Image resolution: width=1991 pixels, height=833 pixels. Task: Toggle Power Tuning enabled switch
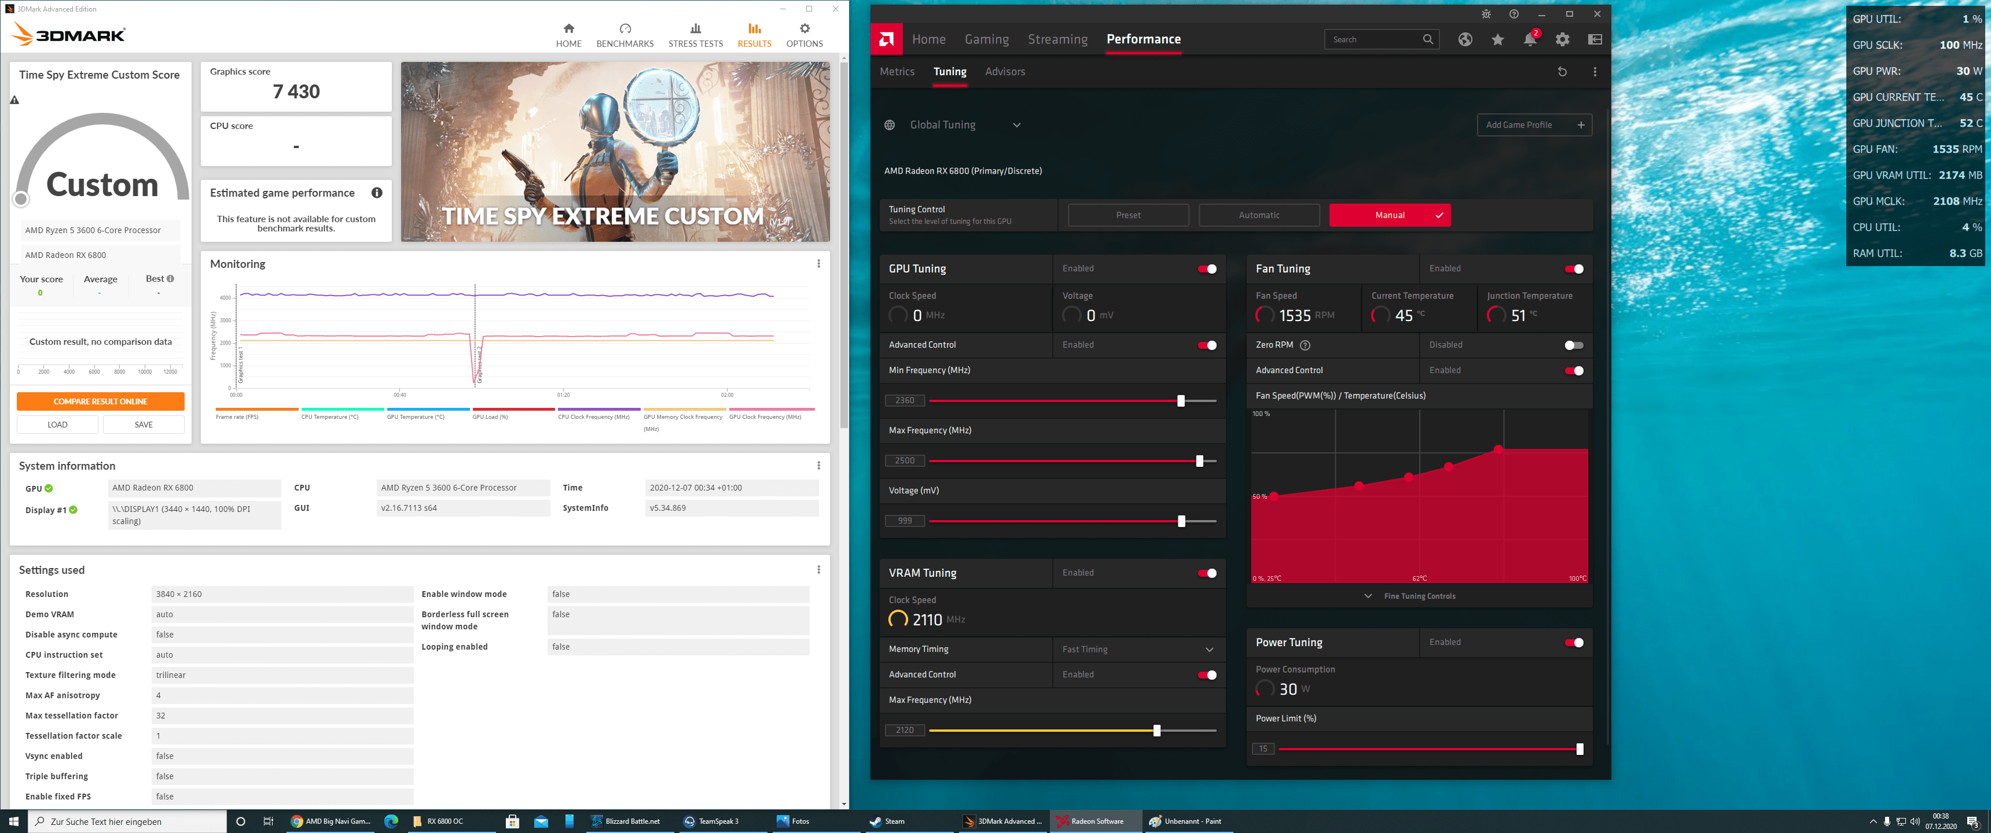pos(1574,643)
